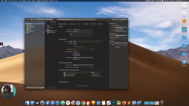Open the Launch Screen File dropdown
The width and height of the screenshot is (189, 106).
[83, 67]
